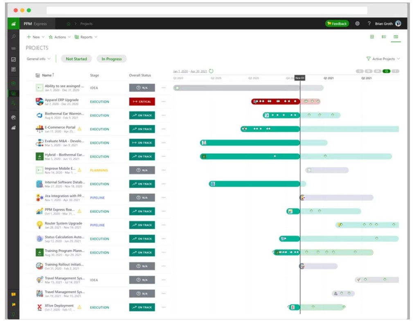Open the New dropdown
This screenshot has width=414, height=324.
coord(36,37)
